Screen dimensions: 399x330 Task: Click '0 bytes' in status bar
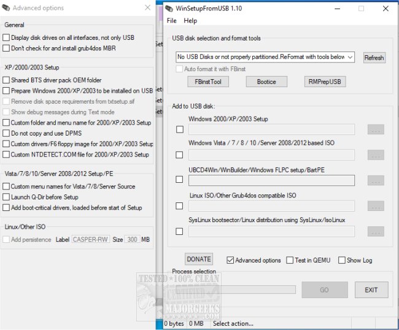[x=174, y=324]
